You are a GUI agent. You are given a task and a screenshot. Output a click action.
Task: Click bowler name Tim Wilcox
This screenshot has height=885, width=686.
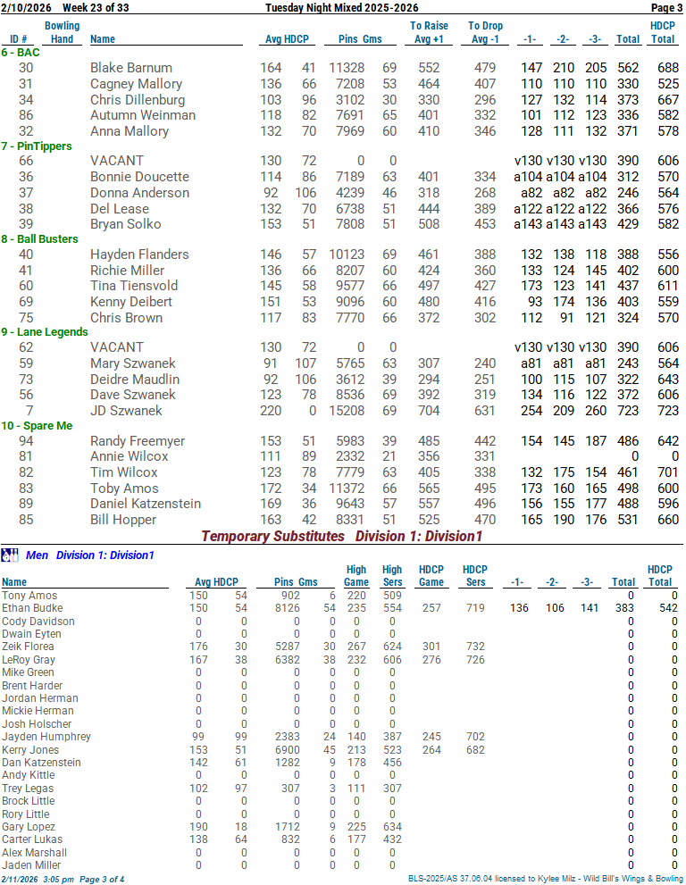(x=123, y=472)
